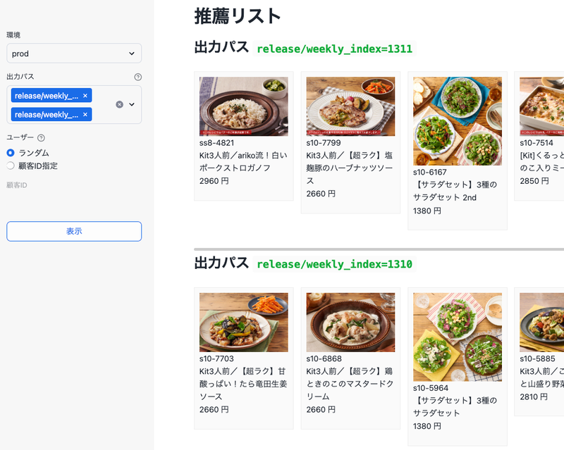Screen dimensions: 564x450
Task: Click the s10-5964 salad set image
Action: click(x=457, y=337)
